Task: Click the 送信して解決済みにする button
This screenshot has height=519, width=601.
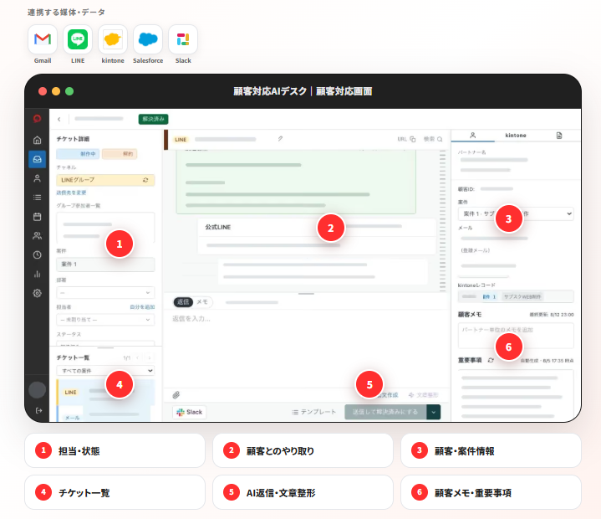Action: 385,412
